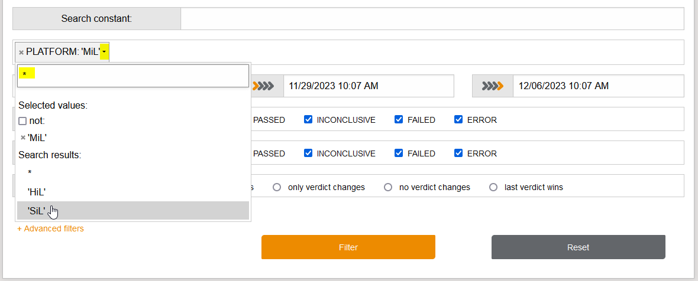Click the PLATFORM filter dropdown arrow
The image size is (698, 281).
tap(104, 52)
